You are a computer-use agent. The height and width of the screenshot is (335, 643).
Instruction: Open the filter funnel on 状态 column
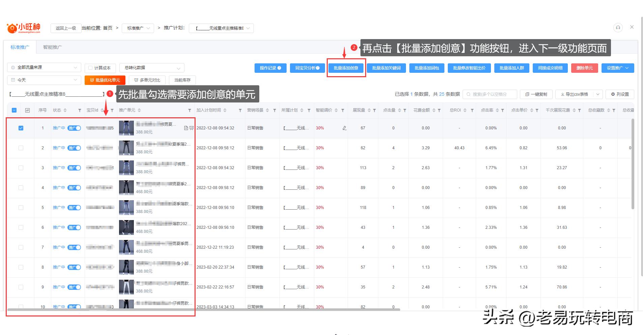[80, 110]
